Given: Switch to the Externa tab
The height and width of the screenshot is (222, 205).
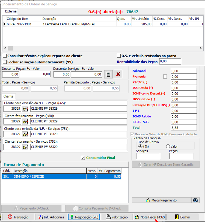Looking at the screenshot, I should pyautogui.click(x=11, y=11).
